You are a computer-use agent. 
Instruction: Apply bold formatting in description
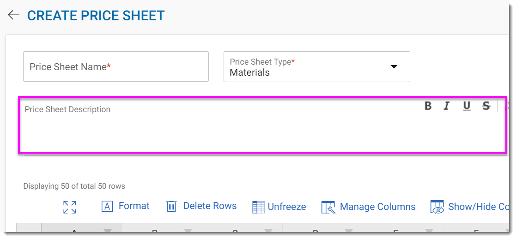(428, 106)
